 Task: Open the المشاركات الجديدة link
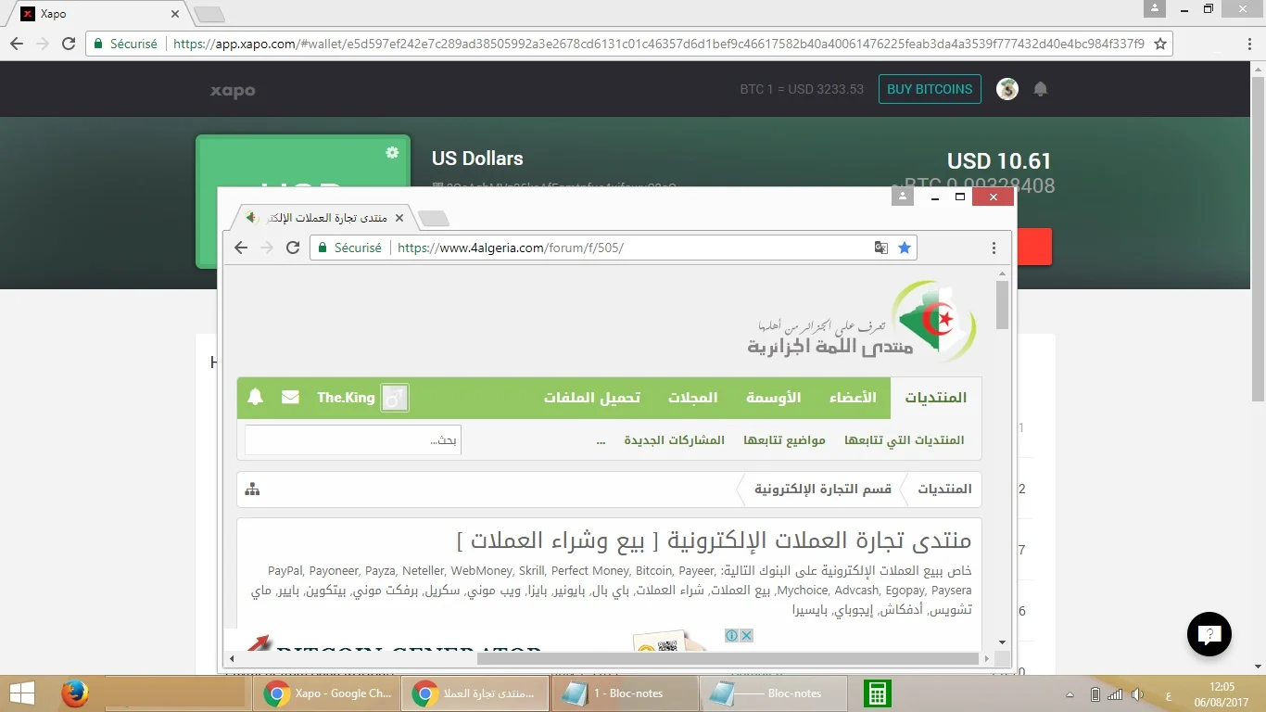point(674,440)
